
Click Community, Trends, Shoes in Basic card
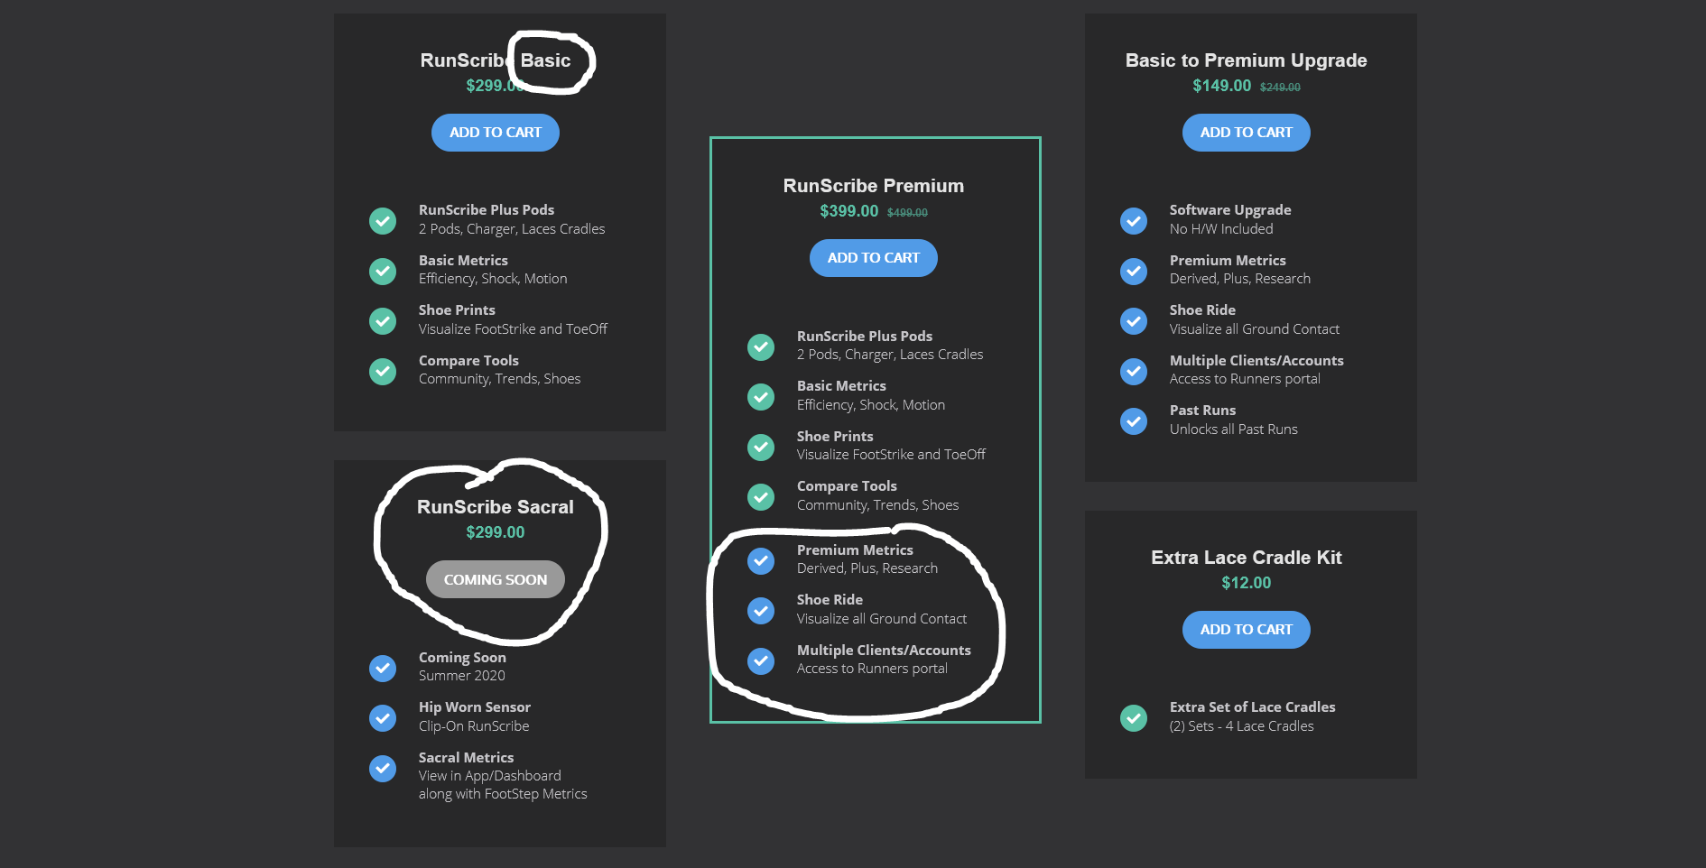tap(500, 379)
